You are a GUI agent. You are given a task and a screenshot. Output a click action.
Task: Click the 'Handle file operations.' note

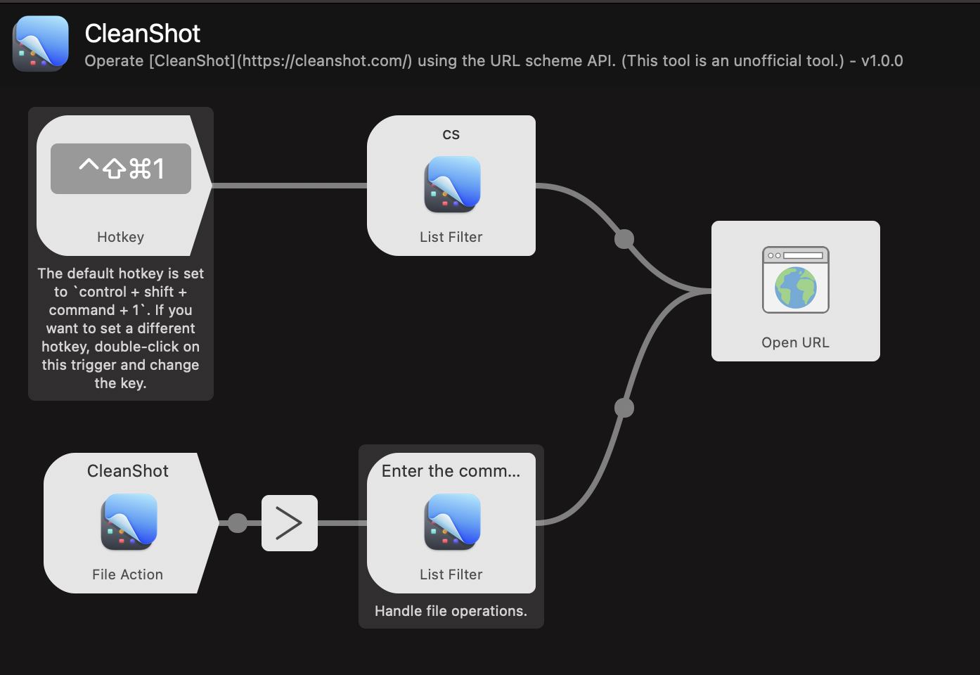pyautogui.click(x=451, y=611)
